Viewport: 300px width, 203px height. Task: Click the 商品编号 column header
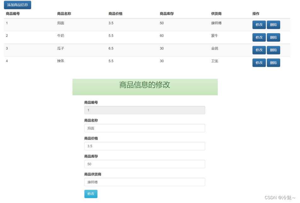13,14
